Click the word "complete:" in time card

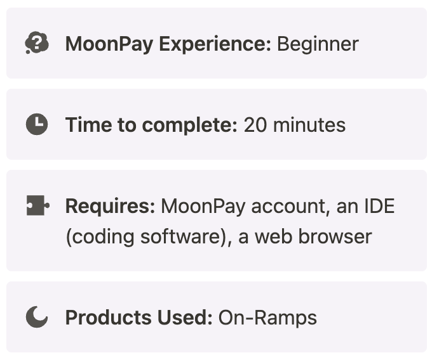[189, 125]
